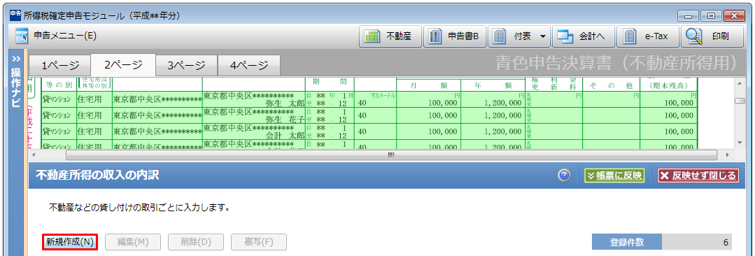Open the 不動産 toolbar button
This screenshot has height=256, width=755.
pos(390,36)
